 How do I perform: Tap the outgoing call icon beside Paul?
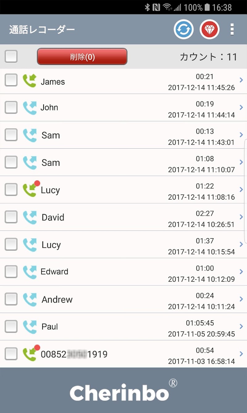[30, 327]
